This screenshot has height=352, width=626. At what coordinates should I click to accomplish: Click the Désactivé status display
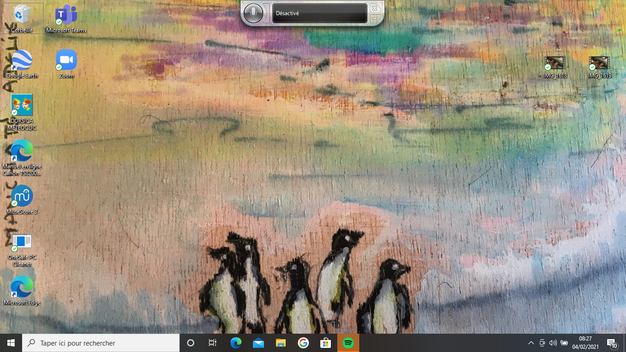coord(320,13)
